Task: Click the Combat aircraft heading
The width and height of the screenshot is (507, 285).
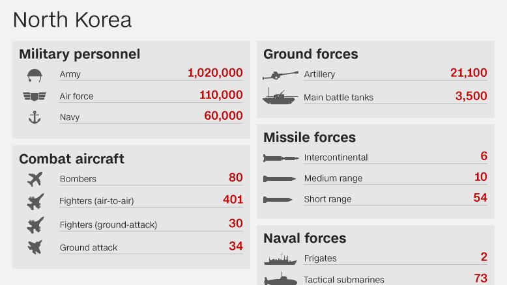Action: pyautogui.click(x=72, y=159)
